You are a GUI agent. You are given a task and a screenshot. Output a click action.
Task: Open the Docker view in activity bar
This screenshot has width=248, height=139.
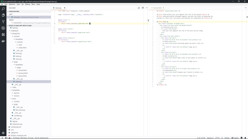3,41
